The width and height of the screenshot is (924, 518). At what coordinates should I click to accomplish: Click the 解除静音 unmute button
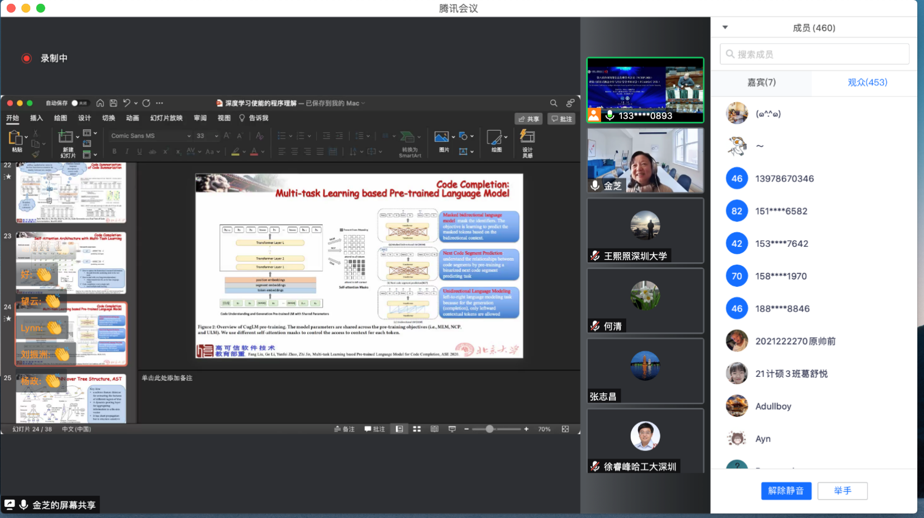pyautogui.click(x=785, y=491)
